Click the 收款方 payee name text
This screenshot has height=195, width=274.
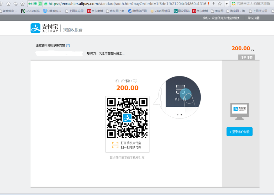point(106,53)
